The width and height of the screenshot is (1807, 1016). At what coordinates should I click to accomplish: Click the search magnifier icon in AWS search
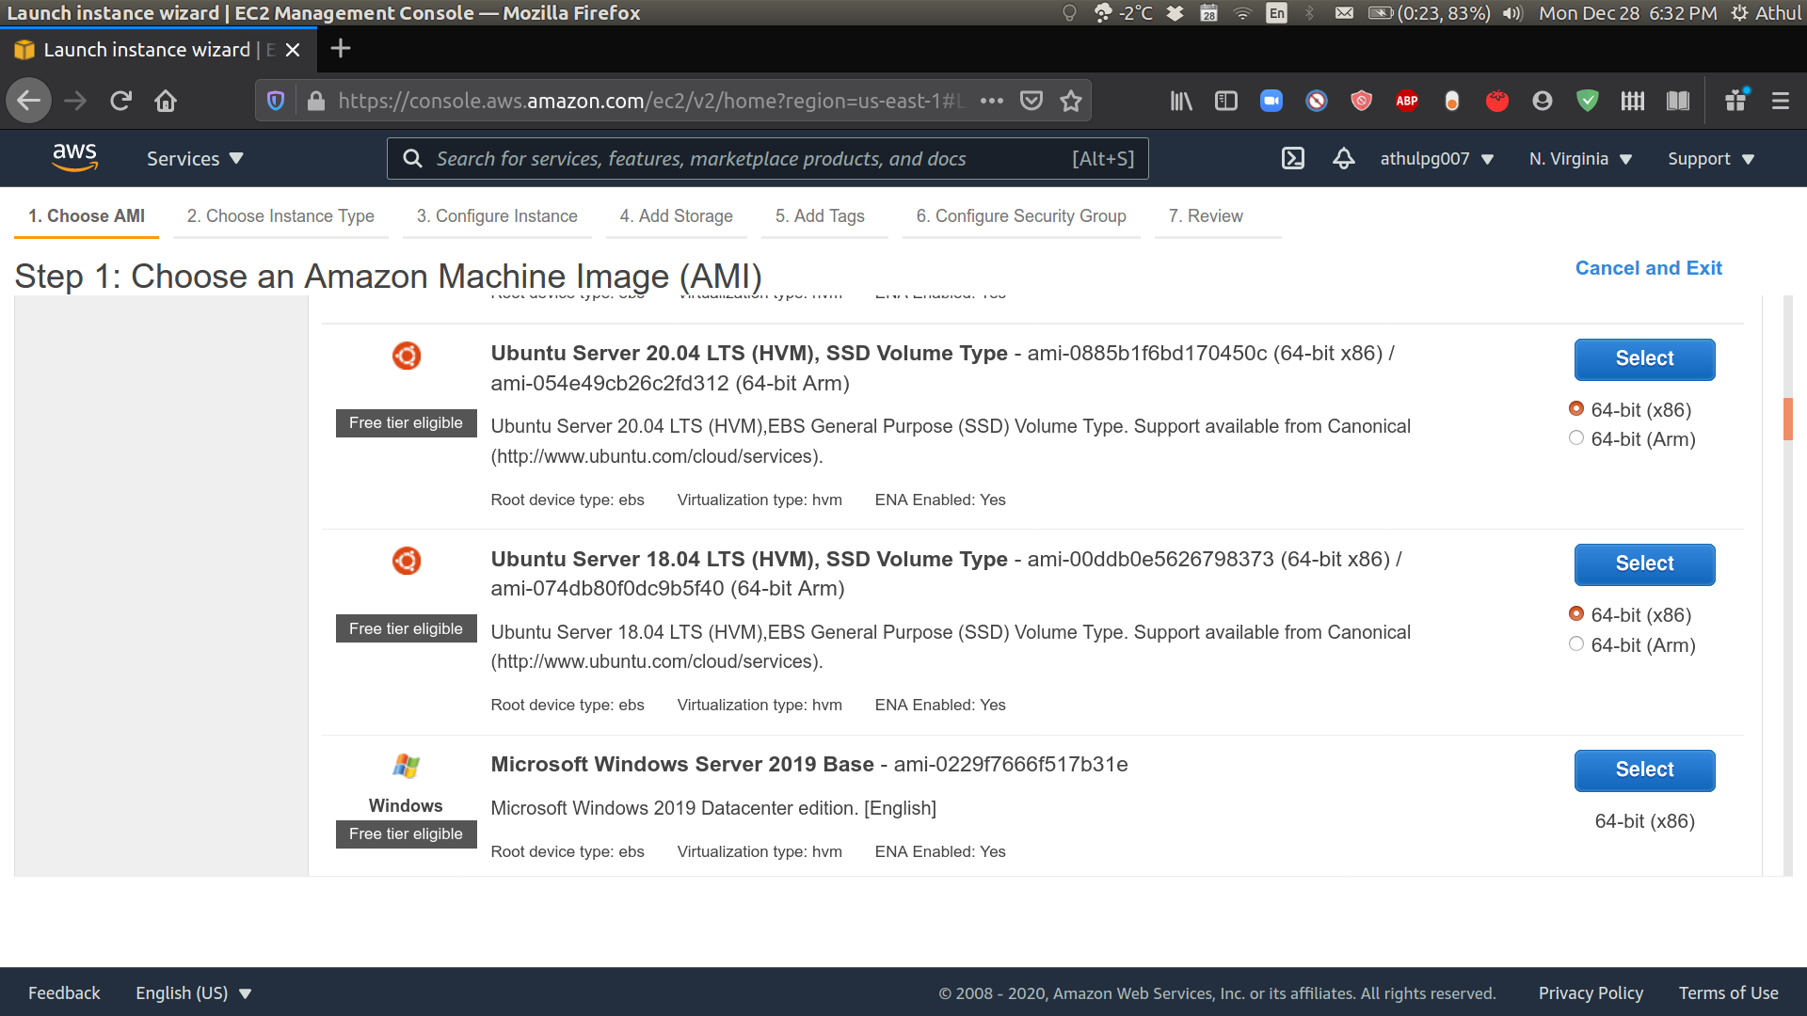coord(412,158)
